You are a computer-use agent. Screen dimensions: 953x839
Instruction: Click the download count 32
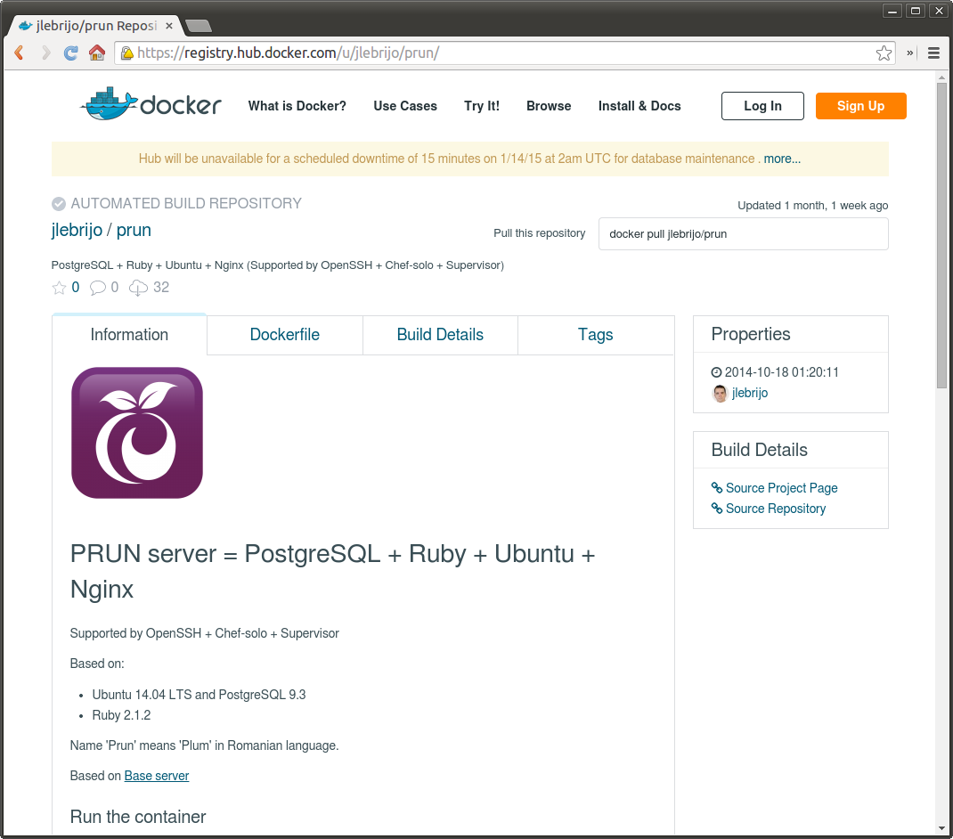pyautogui.click(x=161, y=288)
